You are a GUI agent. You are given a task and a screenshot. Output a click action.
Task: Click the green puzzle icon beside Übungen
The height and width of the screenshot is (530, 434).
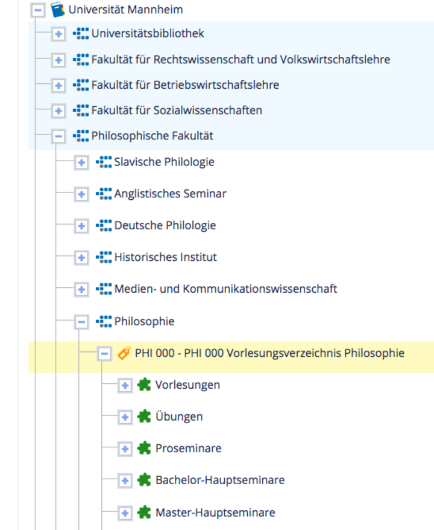[144, 417]
